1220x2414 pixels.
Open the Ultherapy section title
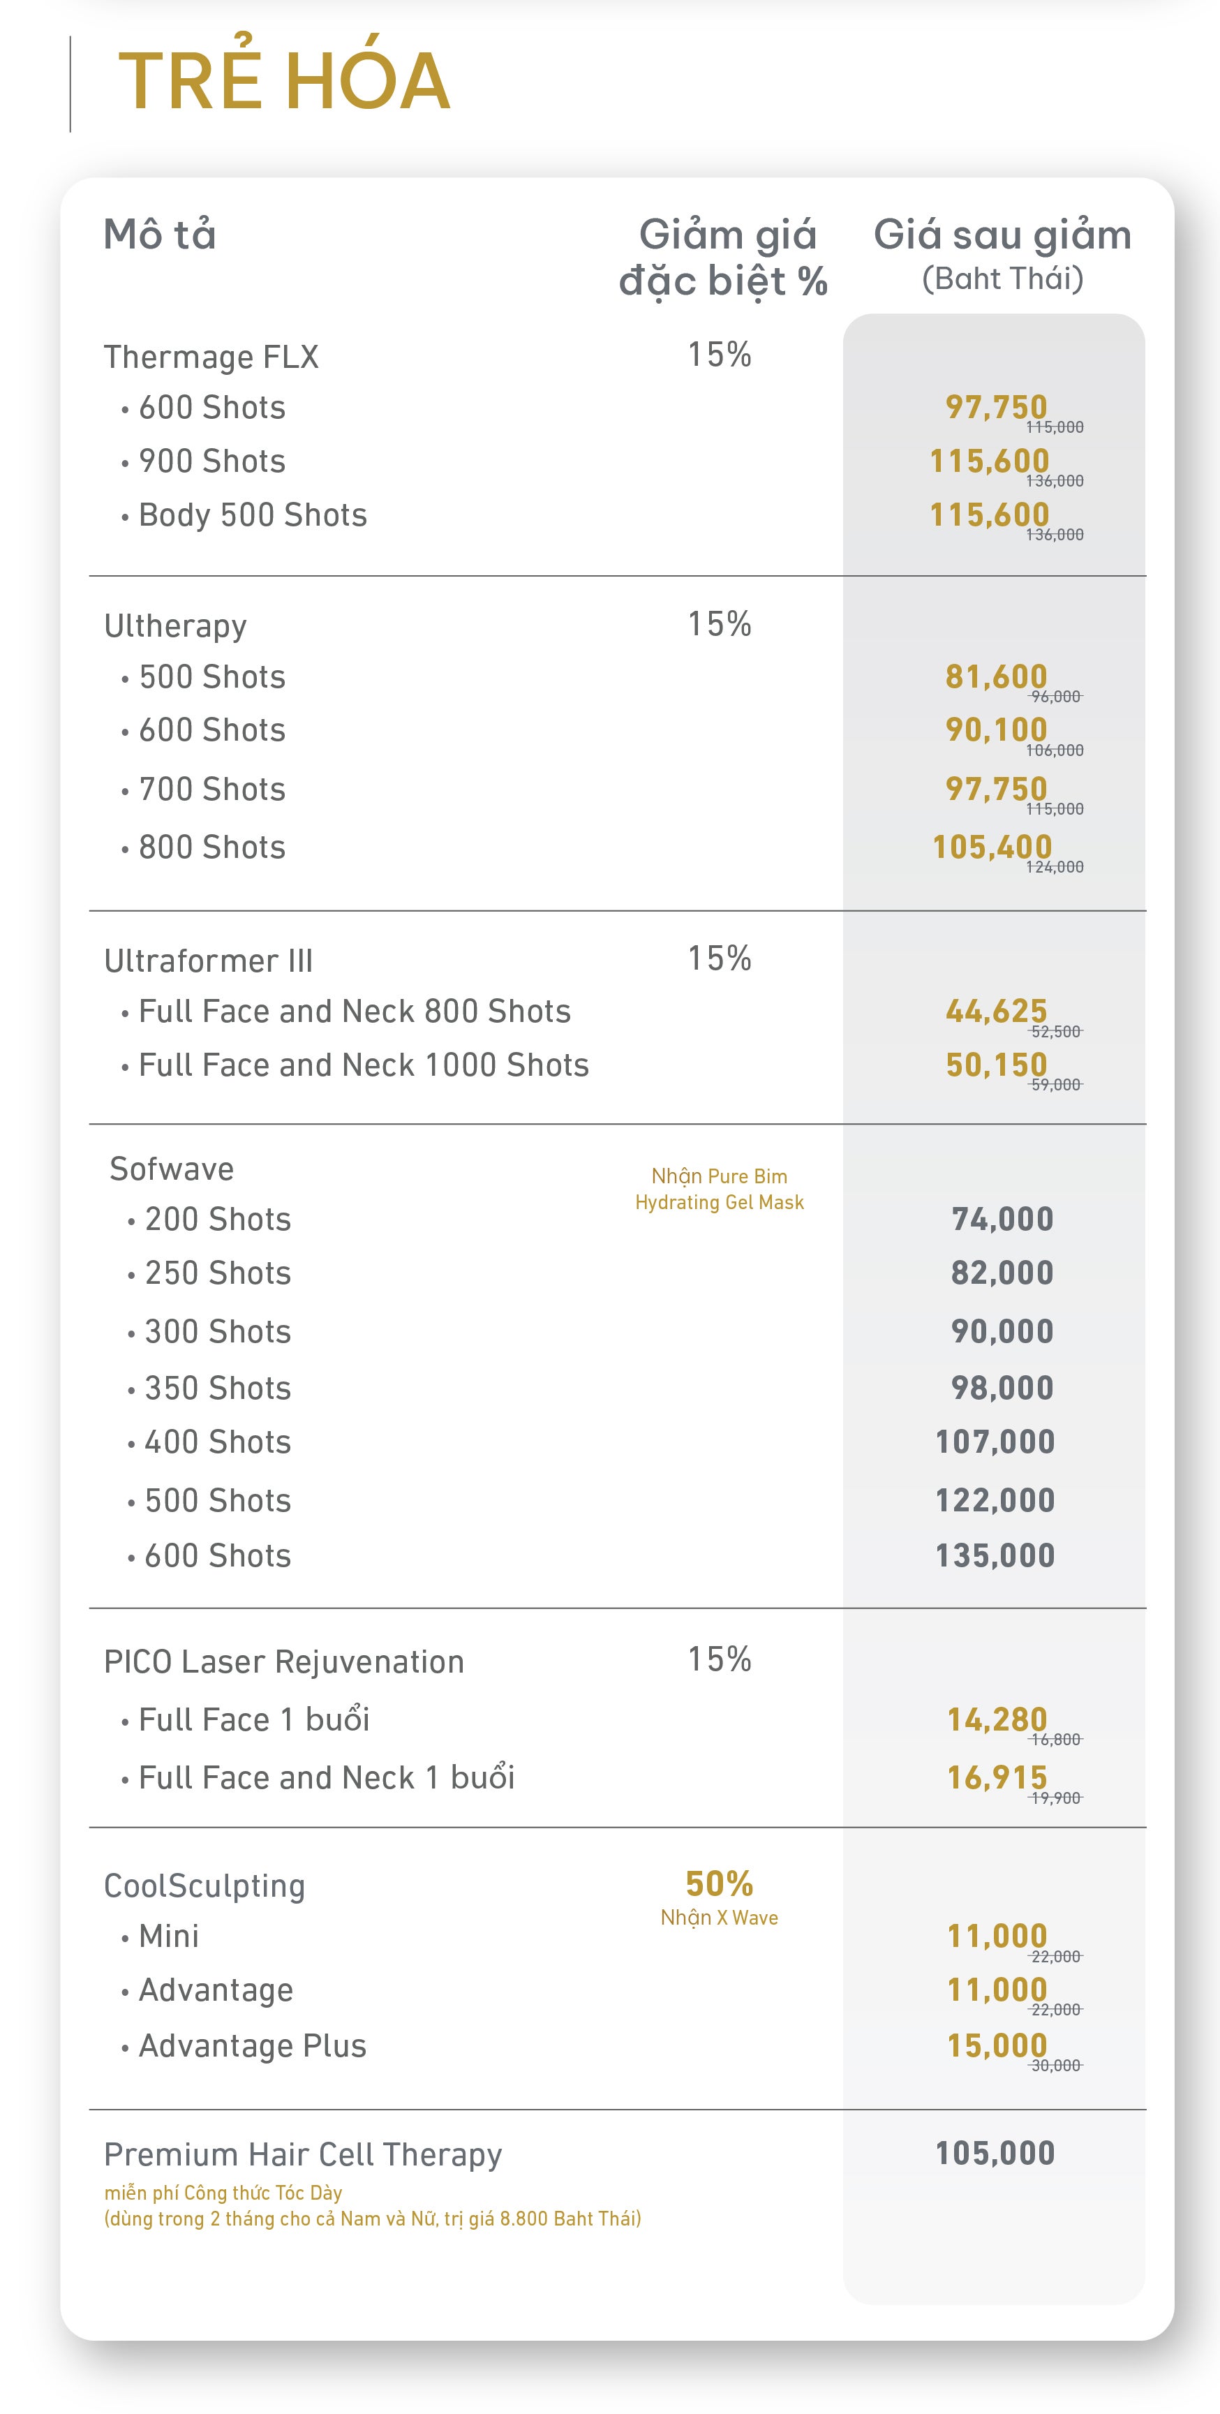click(175, 626)
